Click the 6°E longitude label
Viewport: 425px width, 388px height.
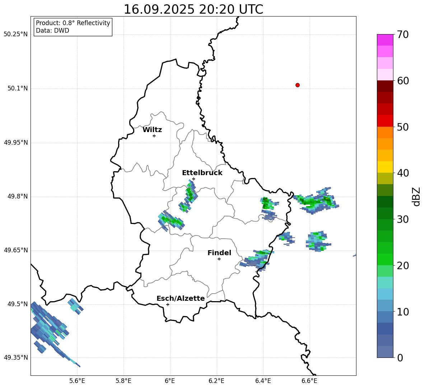point(170,381)
